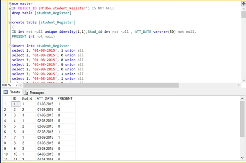Click the Stud_id column header
Viewport: 246px width, 163px height.
point(28,98)
